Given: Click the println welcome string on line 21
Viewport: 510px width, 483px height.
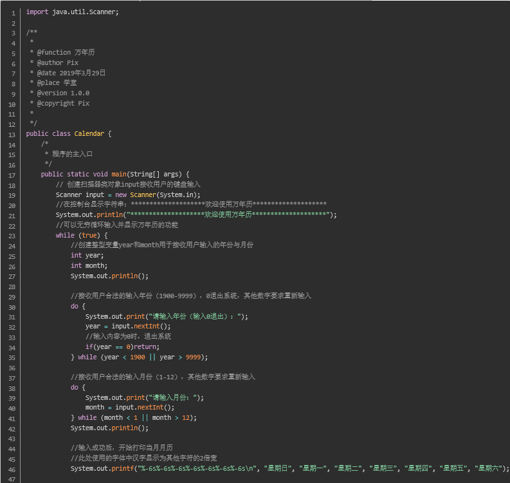Looking at the screenshot, I should pyautogui.click(x=228, y=214).
